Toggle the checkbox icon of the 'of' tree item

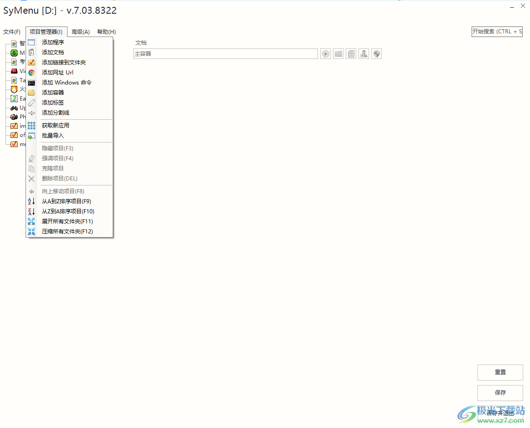[x=14, y=135]
